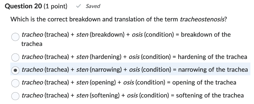Choose the "opening of the trachea" radio button
The image size is (254, 104).
pos(15,83)
